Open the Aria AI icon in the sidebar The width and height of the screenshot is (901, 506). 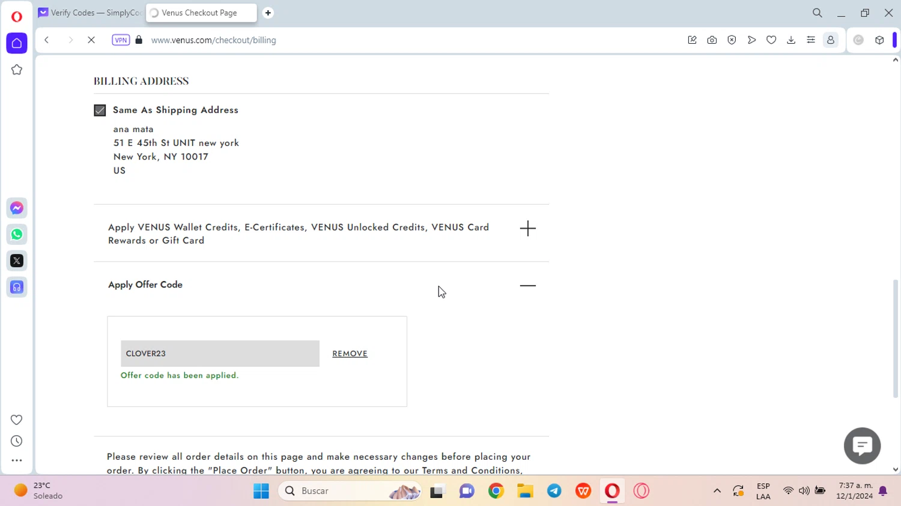pyautogui.click(x=17, y=288)
